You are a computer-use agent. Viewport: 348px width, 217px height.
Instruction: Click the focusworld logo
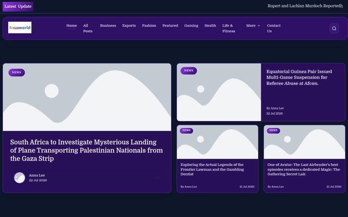point(20,27)
